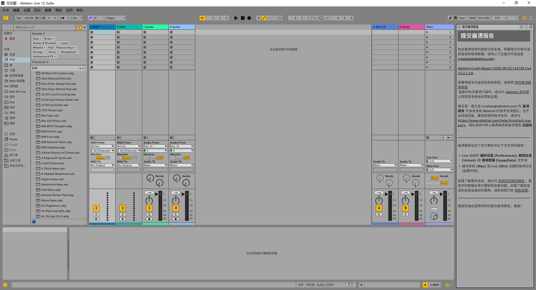Click the track 3 pan knob
Image resolution: width=536 pixels, height=290 pixels.
point(149,200)
